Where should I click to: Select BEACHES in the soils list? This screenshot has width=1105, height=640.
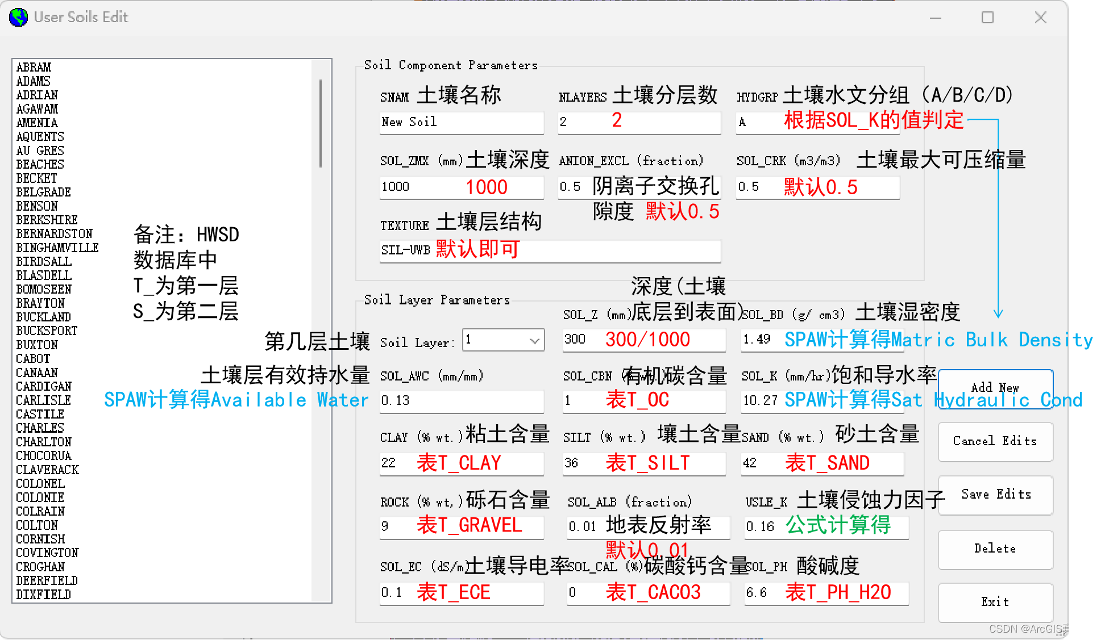point(40,165)
